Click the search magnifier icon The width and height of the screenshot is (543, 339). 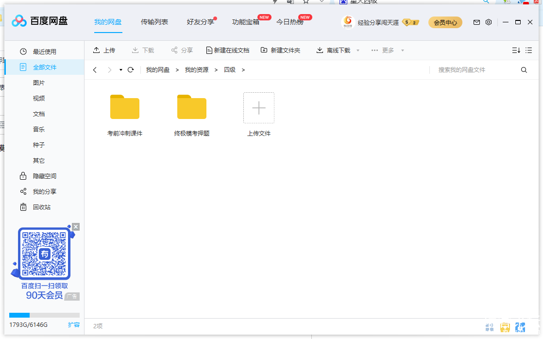tap(524, 70)
